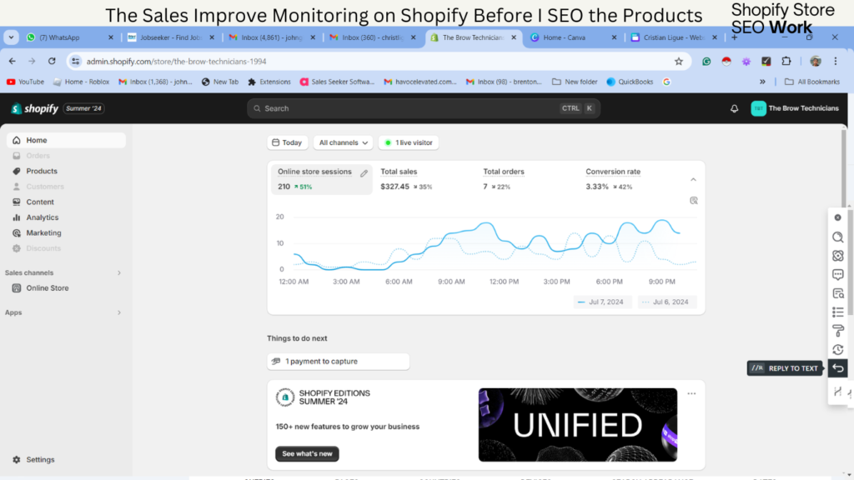
Task: Click the Summer '24 badge
Action: pos(84,108)
